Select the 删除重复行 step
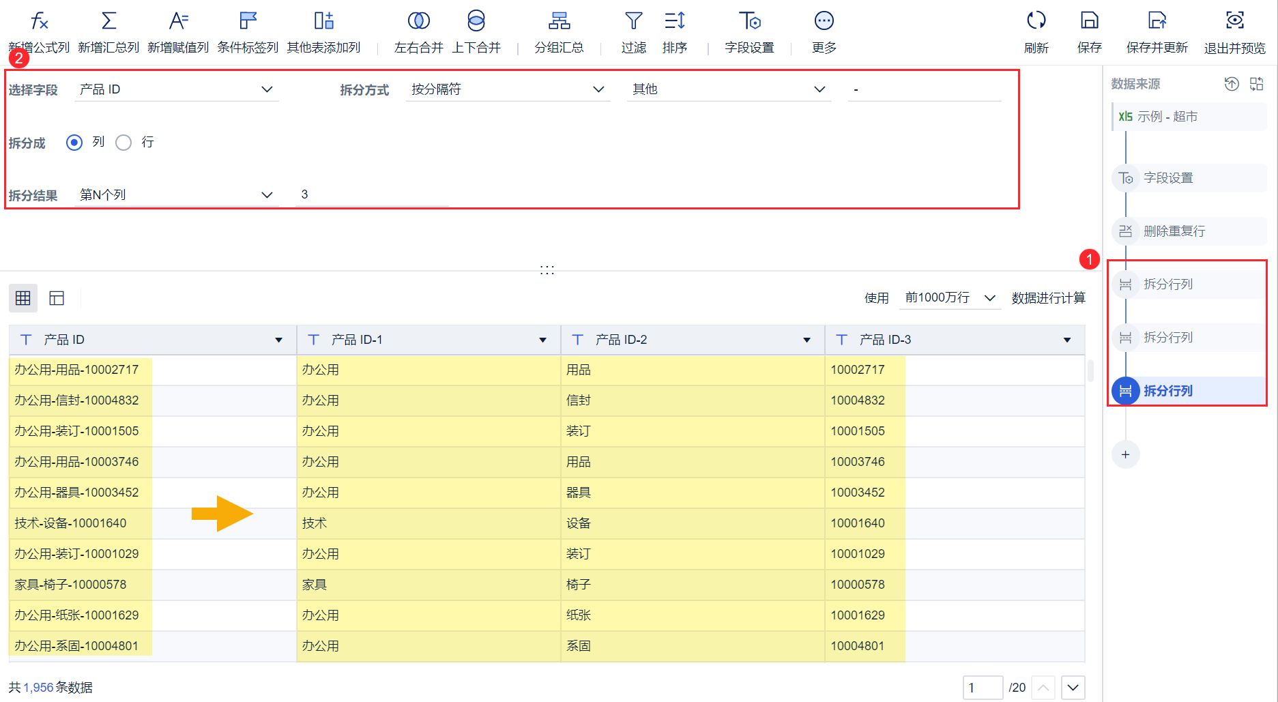Screen dimensions: 1278x702 [x=1189, y=231]
